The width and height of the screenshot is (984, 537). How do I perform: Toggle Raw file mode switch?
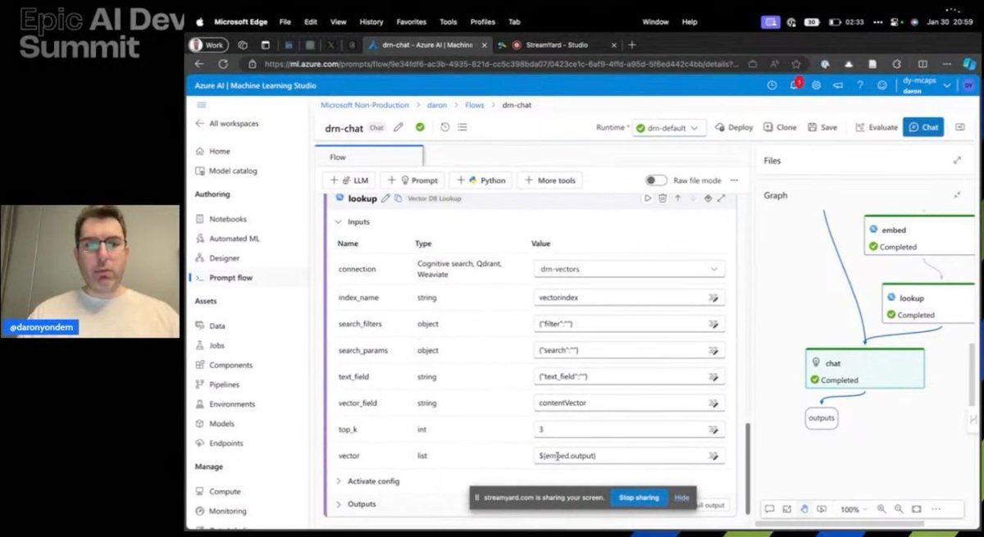coord(655,180)
